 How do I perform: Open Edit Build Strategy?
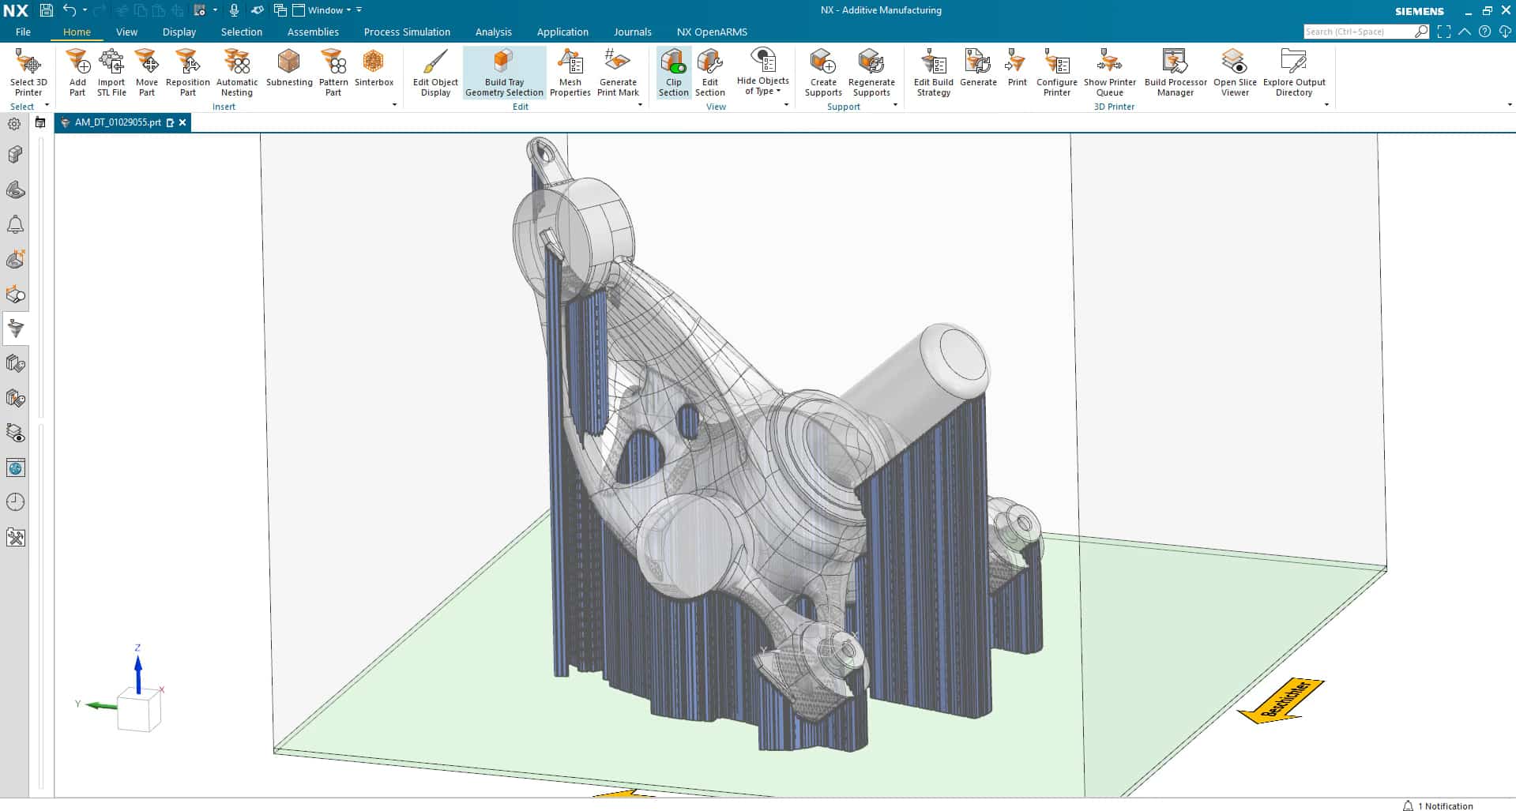934,72
